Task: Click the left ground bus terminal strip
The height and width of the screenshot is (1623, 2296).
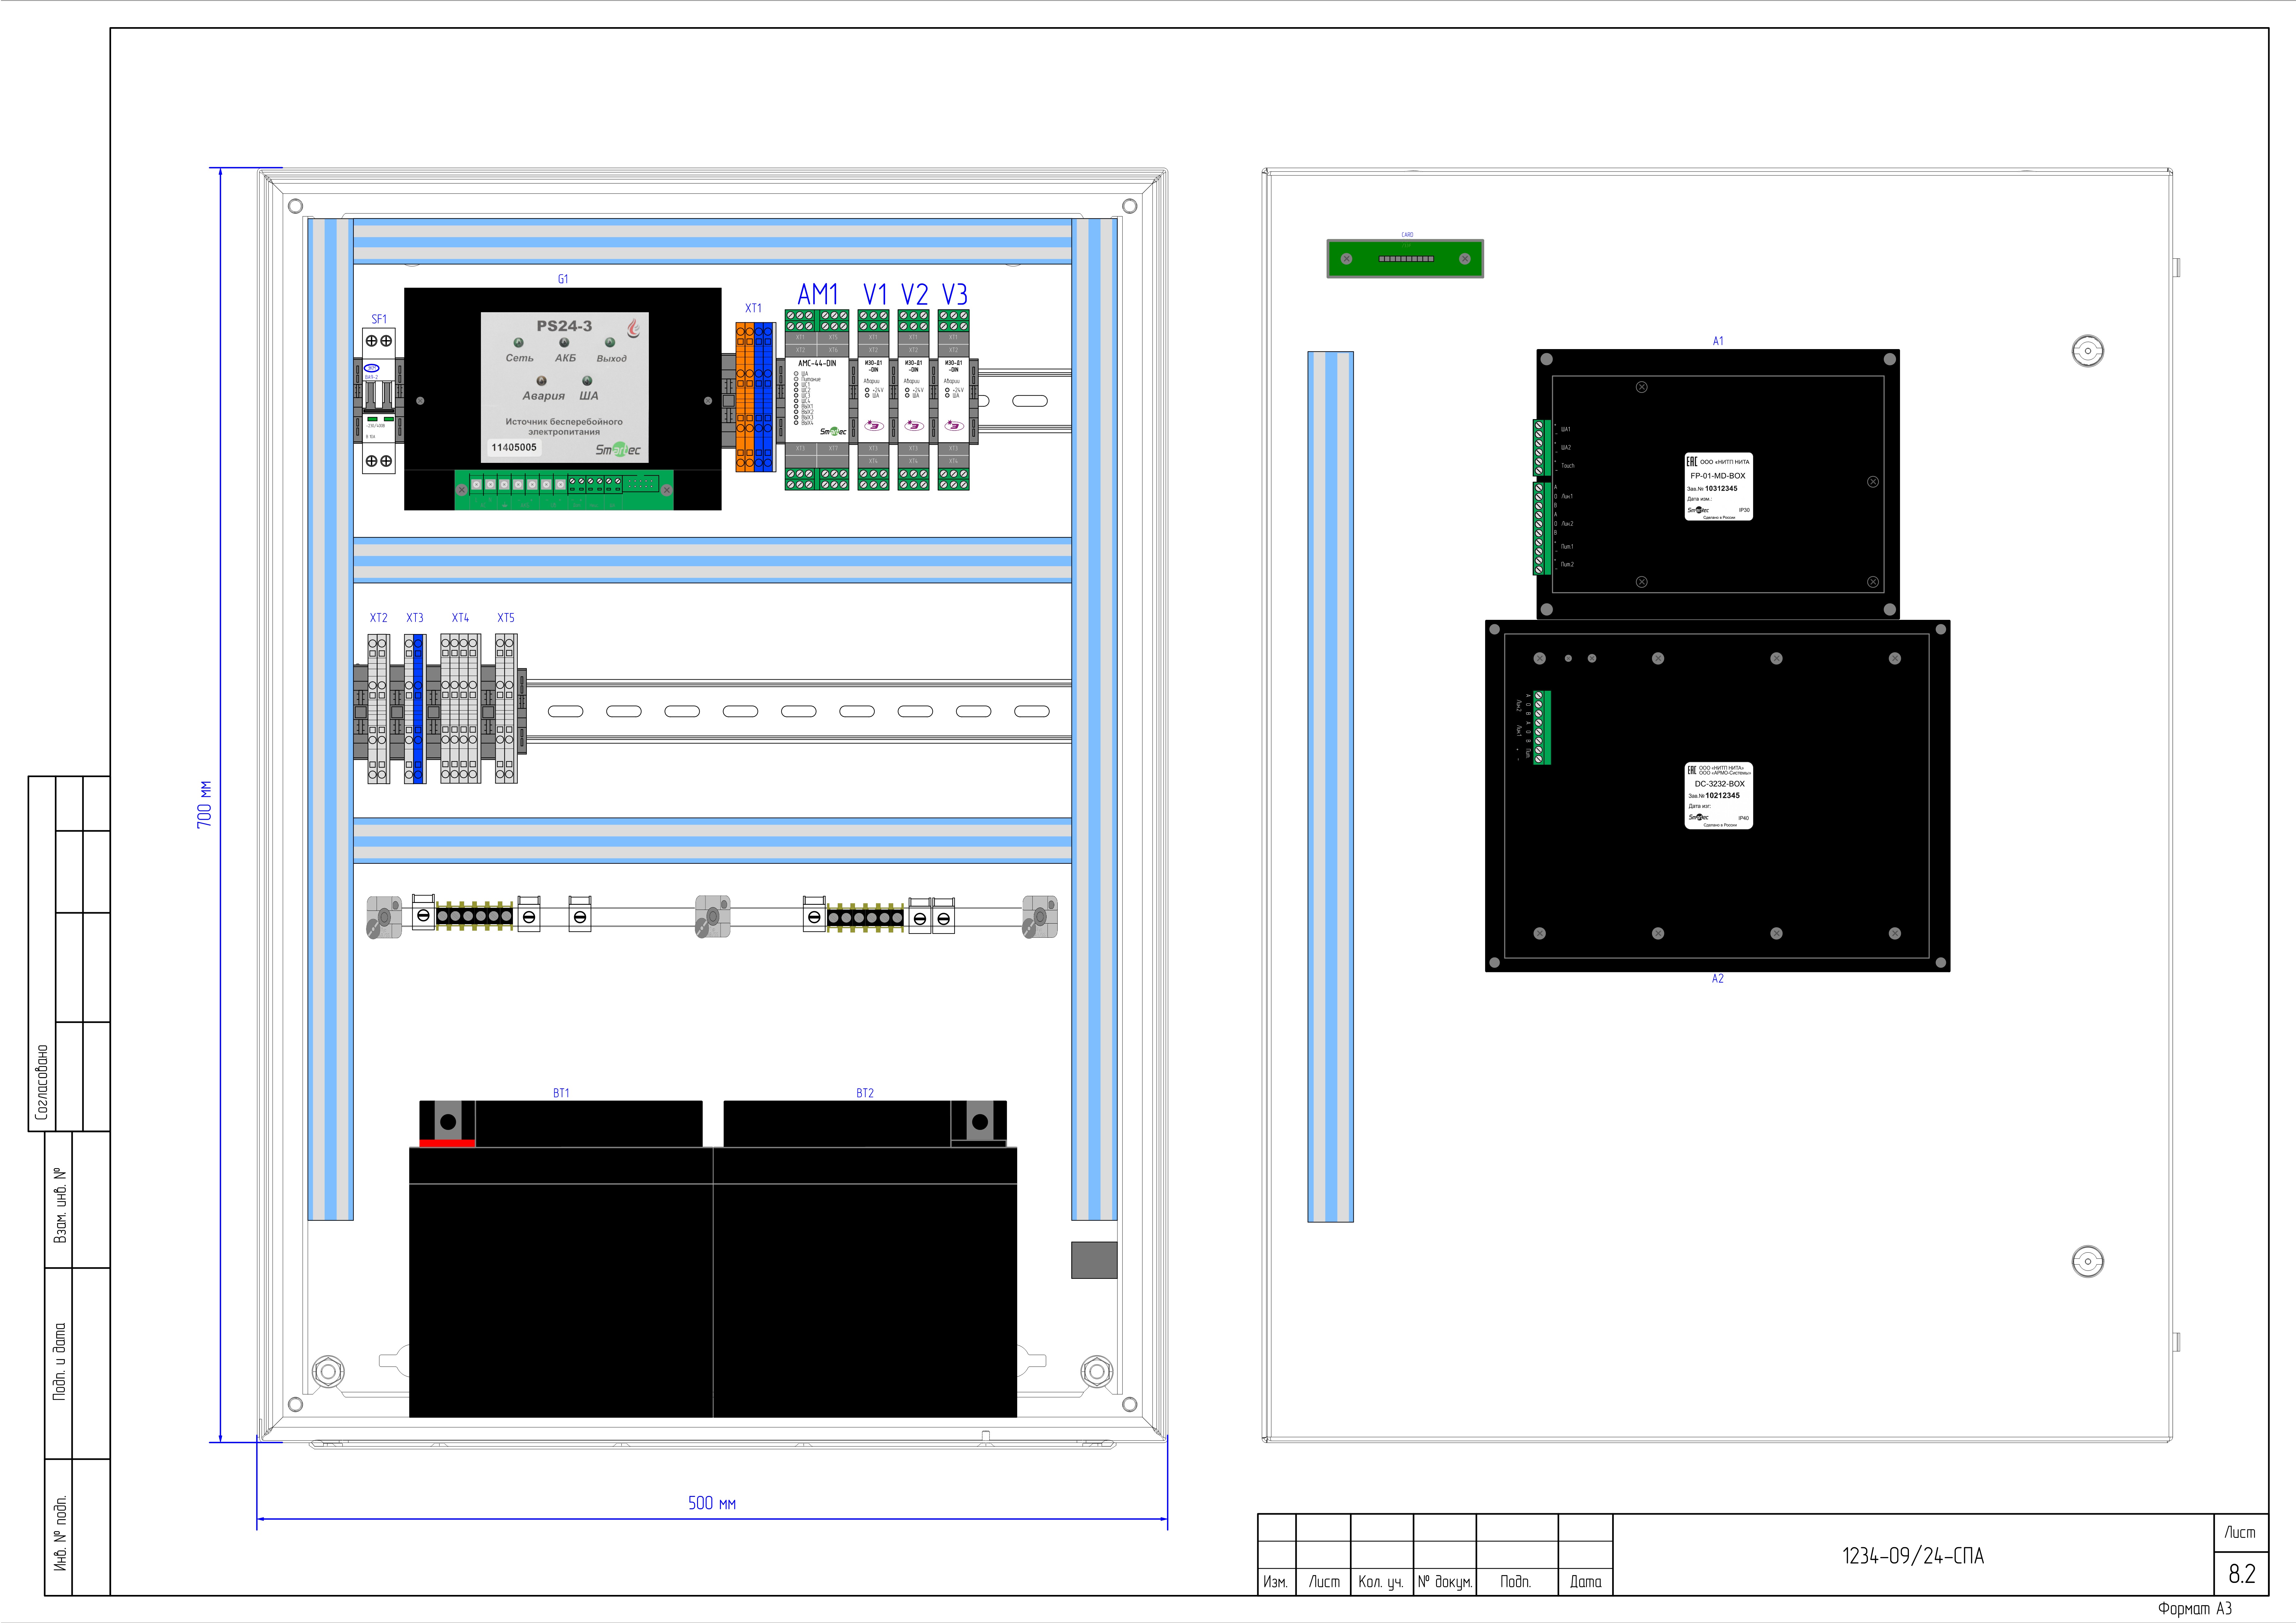Action: coord(475,916)
